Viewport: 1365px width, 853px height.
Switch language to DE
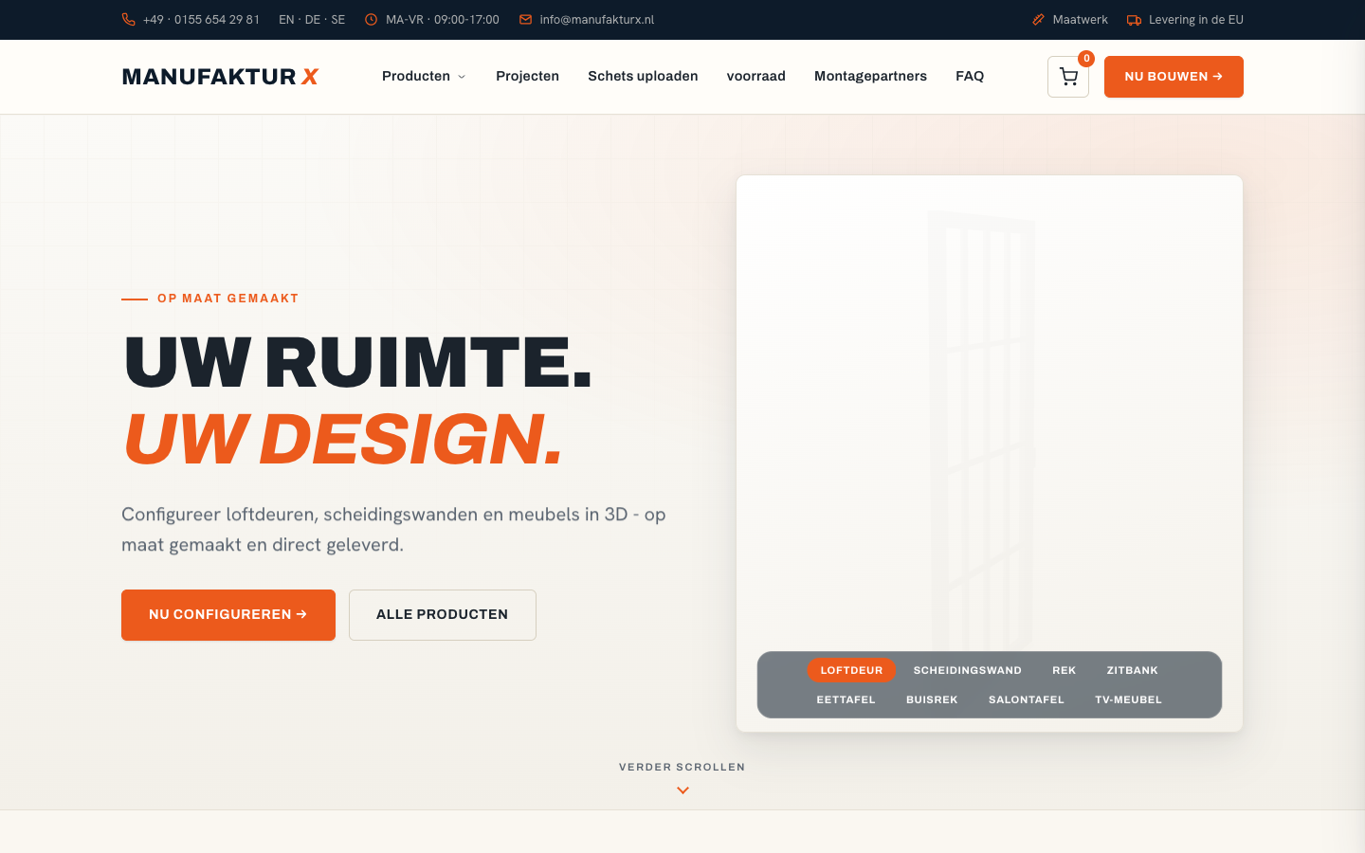[313, 19]
